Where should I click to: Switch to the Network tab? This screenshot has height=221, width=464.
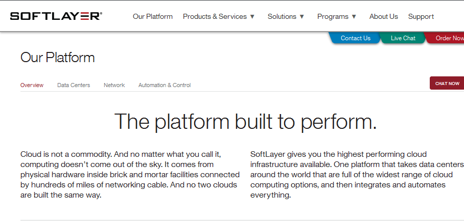point(114,85)
